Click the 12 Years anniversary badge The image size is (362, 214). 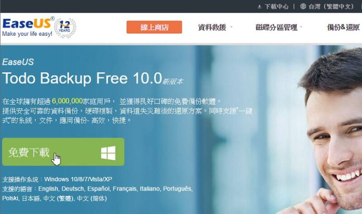click(x=65, y=28)
